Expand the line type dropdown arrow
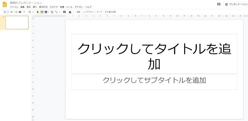This screenshot has width=248, height=121. click(x=60, y=12)
